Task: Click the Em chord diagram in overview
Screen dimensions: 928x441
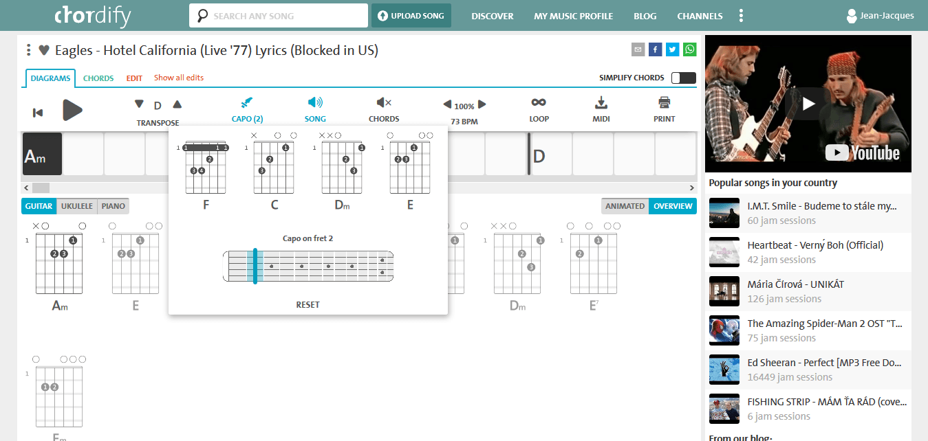Action: 59,398
